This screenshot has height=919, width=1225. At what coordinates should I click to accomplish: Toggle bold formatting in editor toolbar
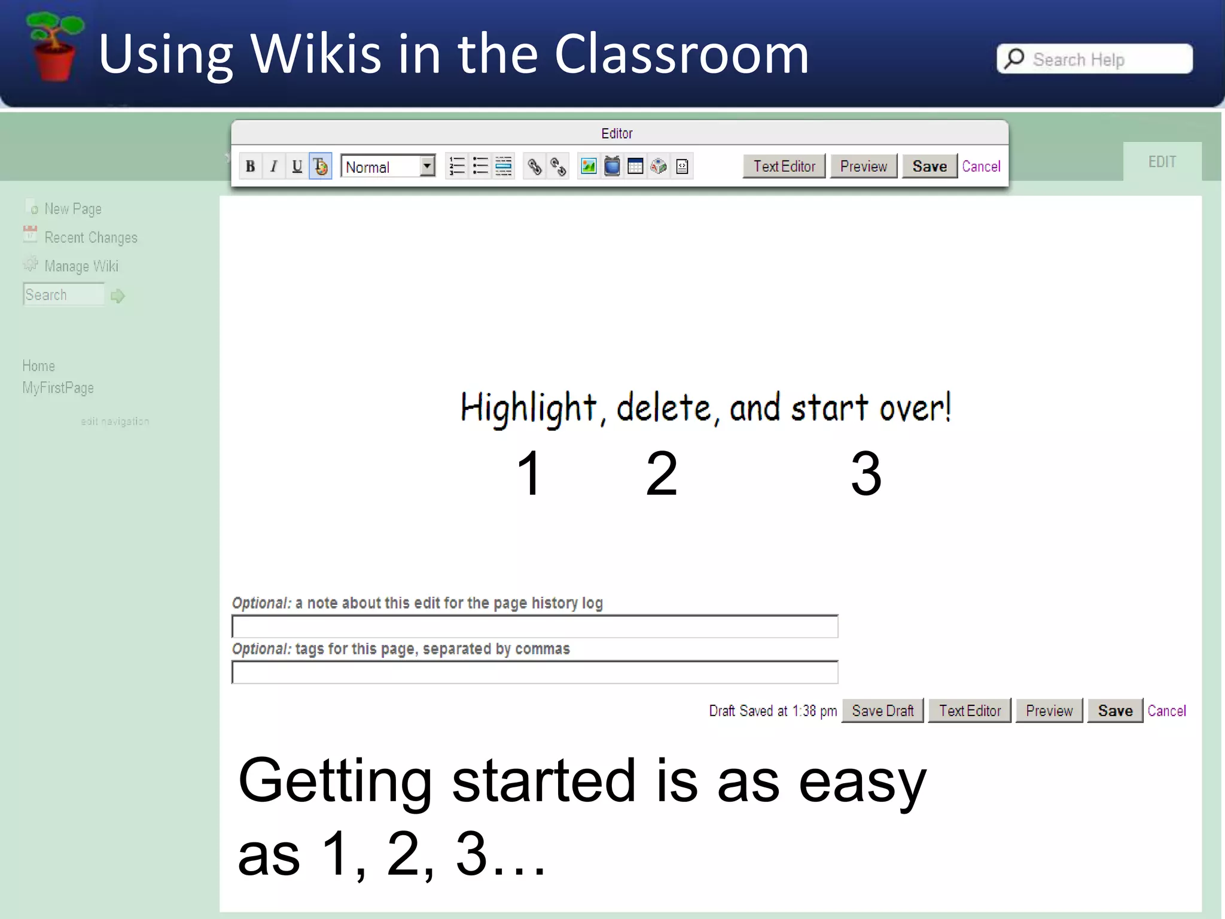click(250, 166)
